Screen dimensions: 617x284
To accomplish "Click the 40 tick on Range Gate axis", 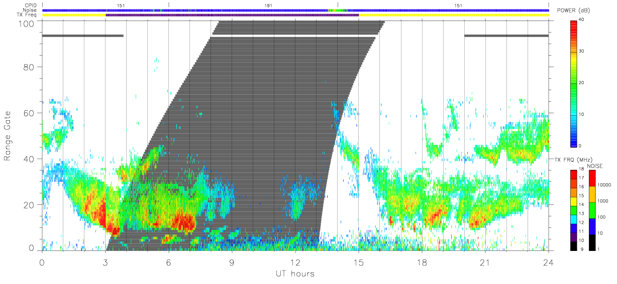I will pyautogui.click(x=29, y=159).
